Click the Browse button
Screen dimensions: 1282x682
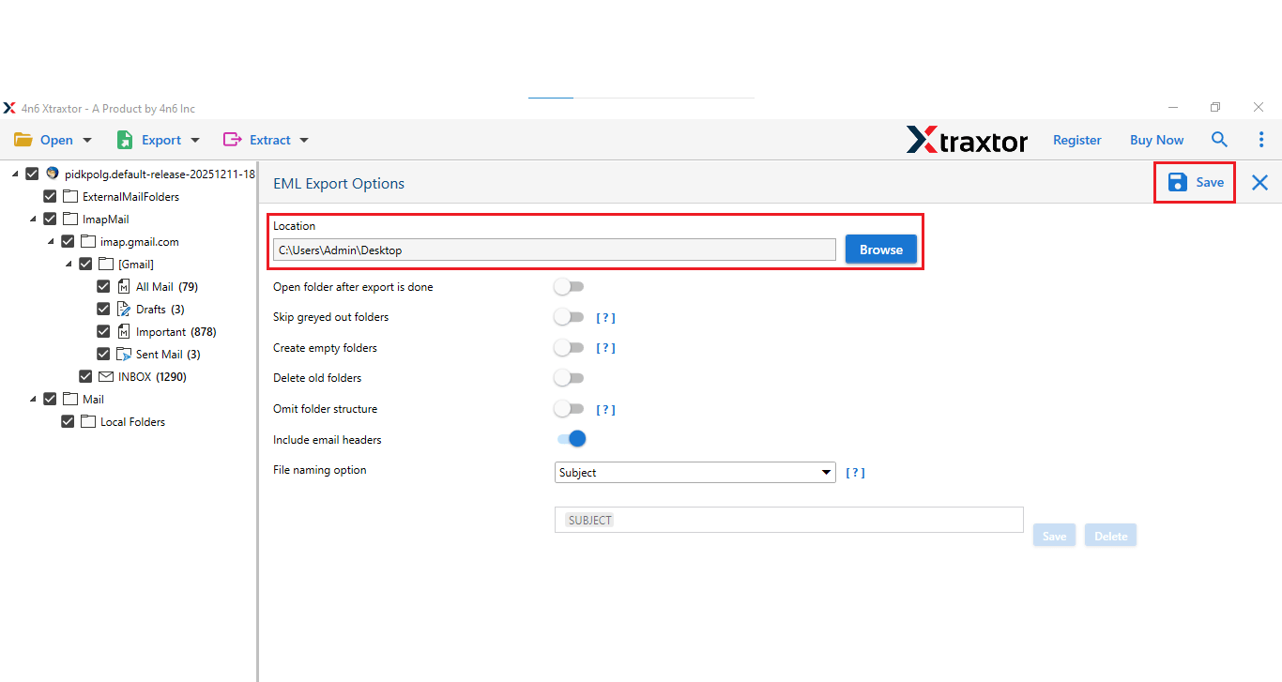tap(880, 250)
